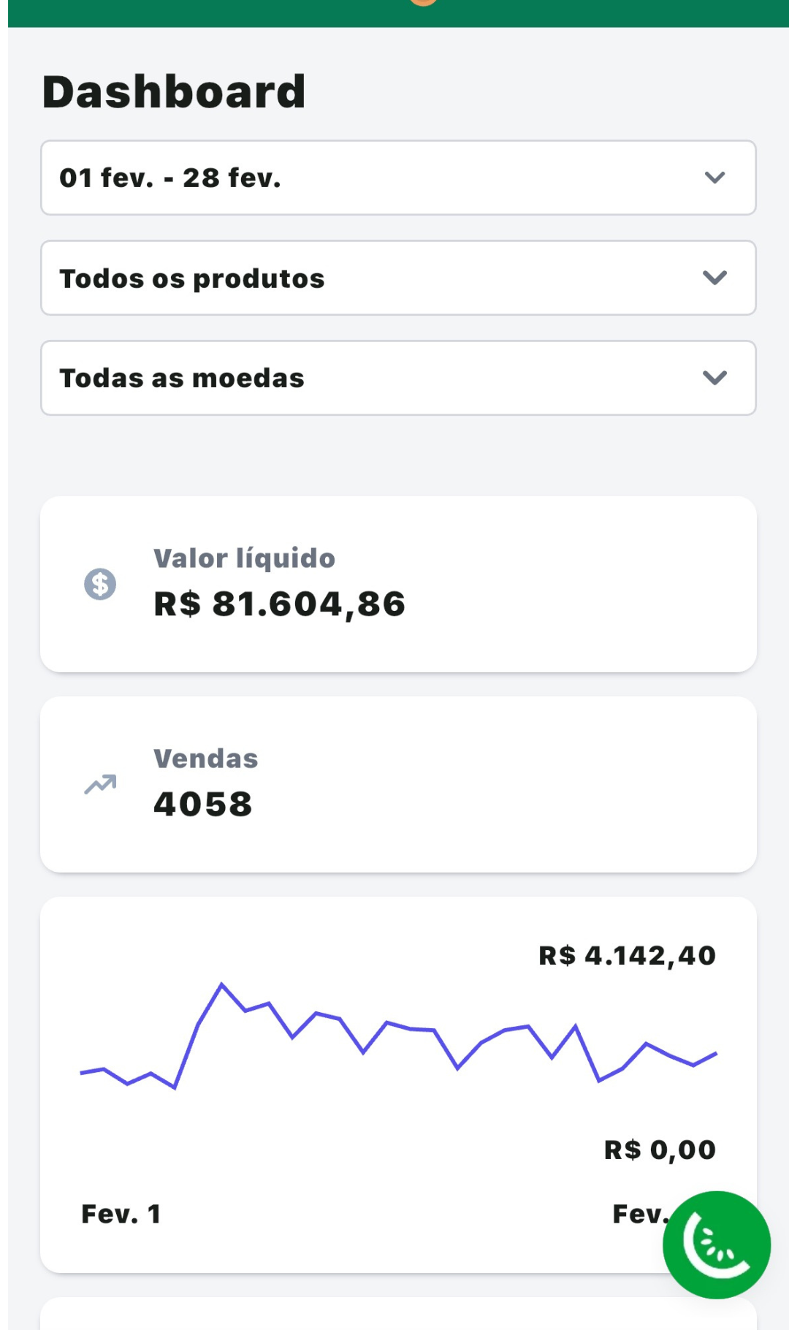Click the dollar coin icon beside Valor líquido
Screen dimensions: 789x1330
tap(100, 584)
